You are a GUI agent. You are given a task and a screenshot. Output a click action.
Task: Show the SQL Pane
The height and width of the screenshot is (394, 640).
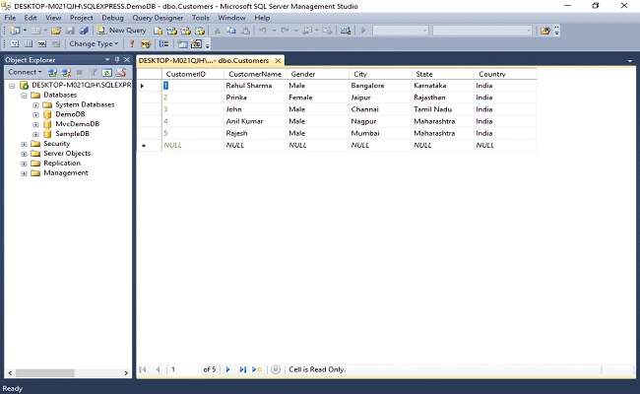click(x=42, y=43)
